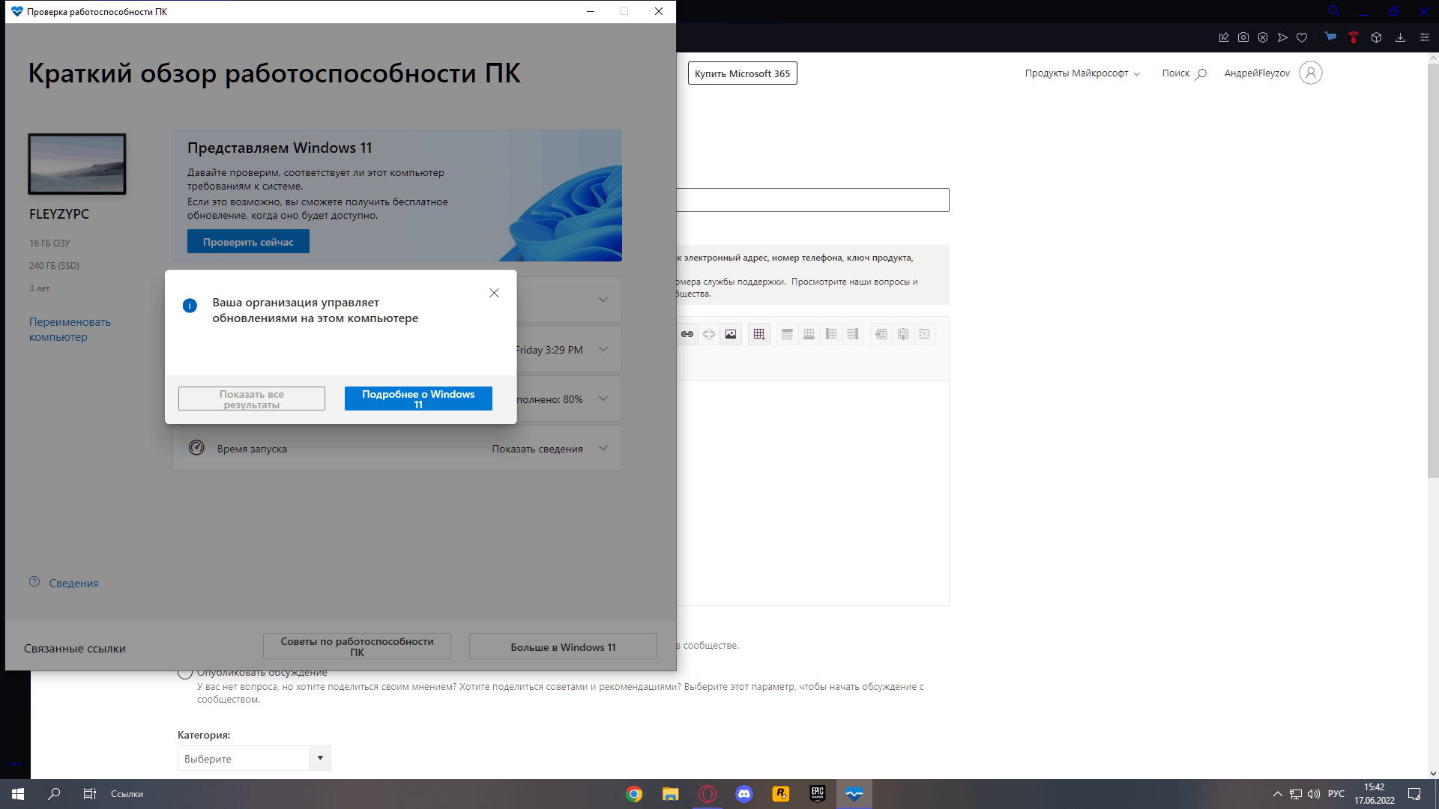Click the info icon in the dialog

pos(190,306)
